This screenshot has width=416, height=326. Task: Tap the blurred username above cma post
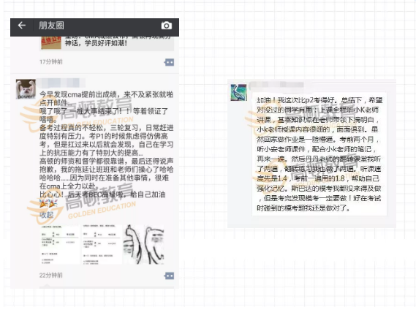pyautogui.click(x=61, y=83)
